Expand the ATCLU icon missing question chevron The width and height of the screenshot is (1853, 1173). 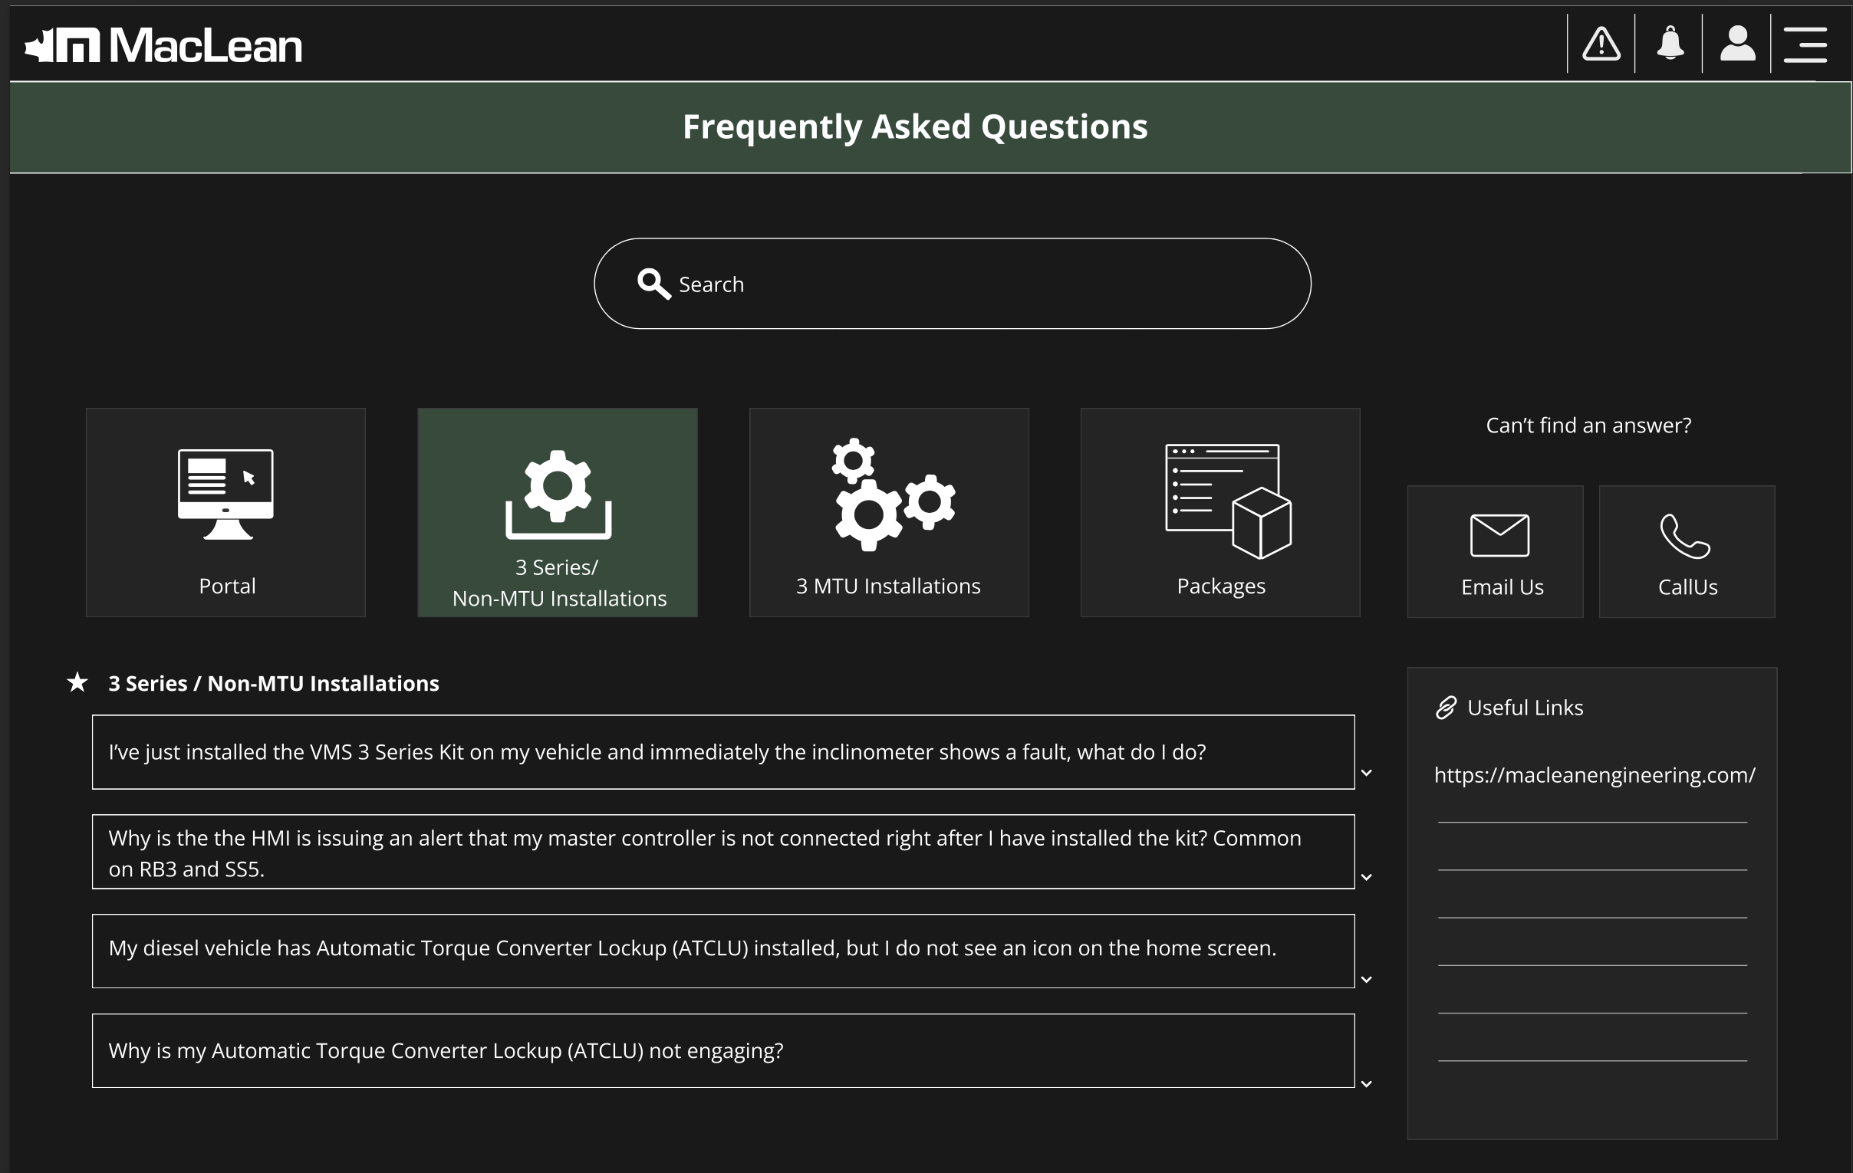point(1367,980)
